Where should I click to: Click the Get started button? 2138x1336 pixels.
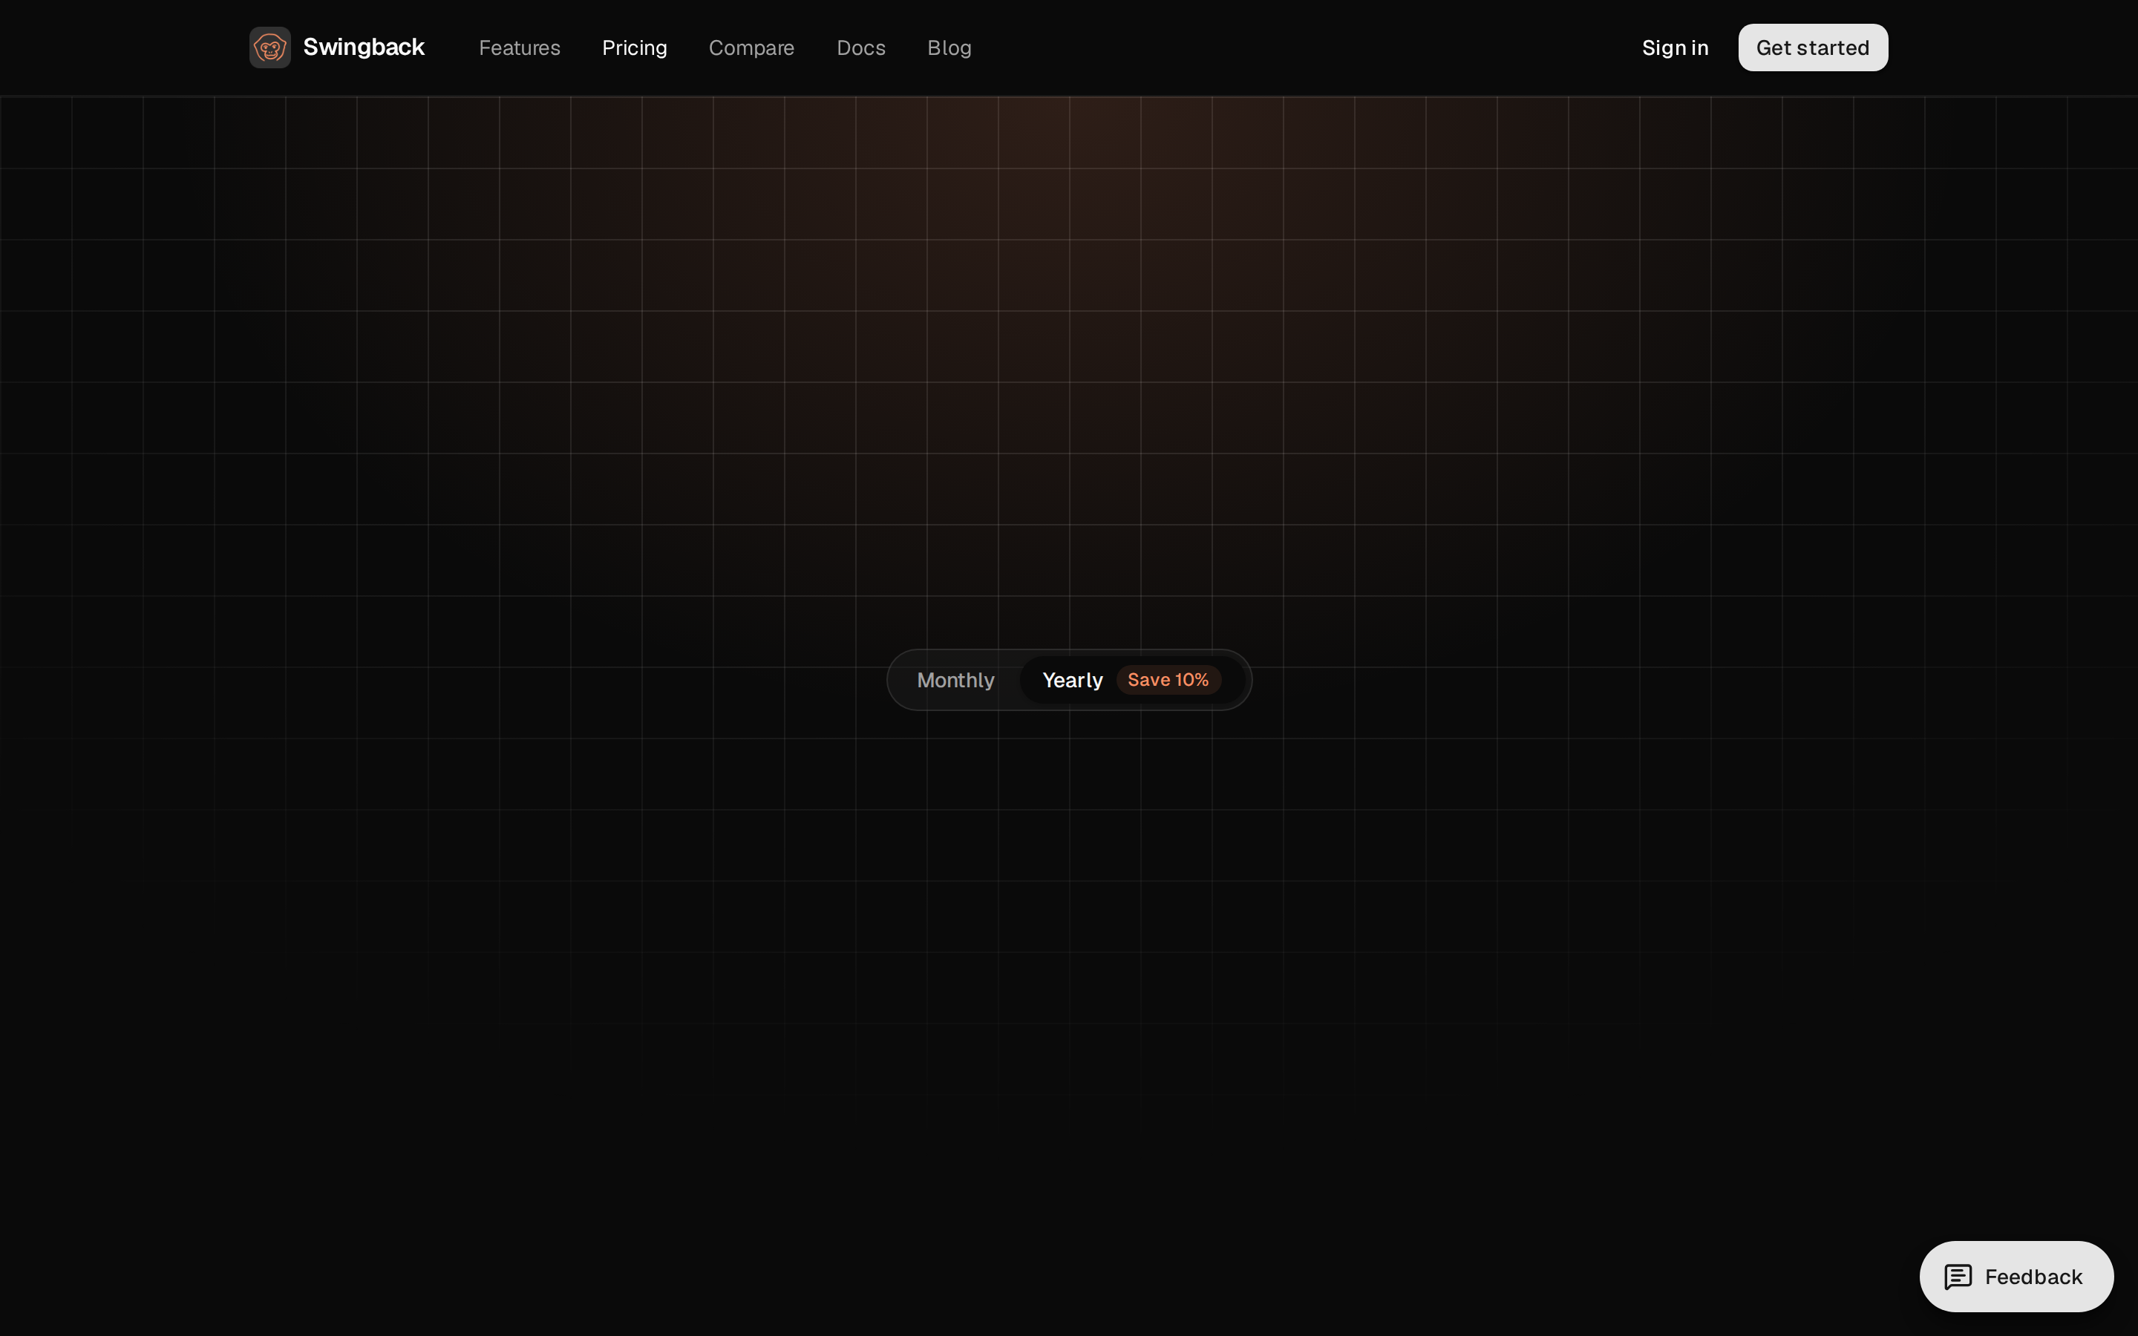(x=1813, y=48)
